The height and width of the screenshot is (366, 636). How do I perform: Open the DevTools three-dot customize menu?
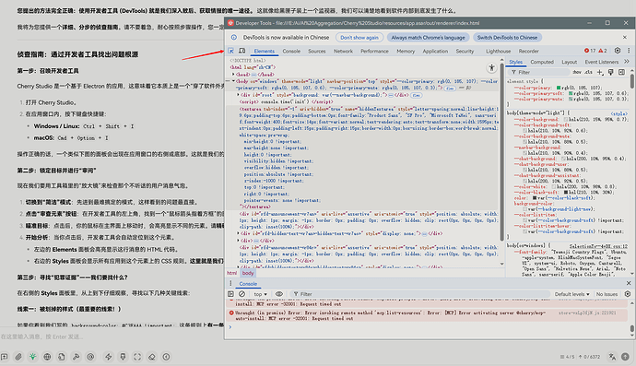click(x=629, y=51)
